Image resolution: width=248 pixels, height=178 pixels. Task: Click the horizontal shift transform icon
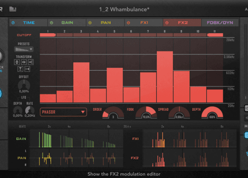(x=24, y=62)
